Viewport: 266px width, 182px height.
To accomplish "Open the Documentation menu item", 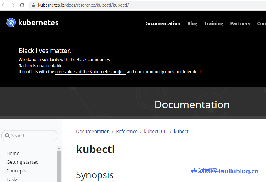I will [x=162, y=23].
